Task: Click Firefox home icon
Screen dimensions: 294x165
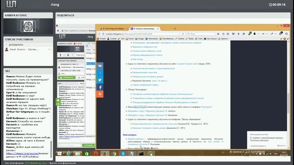Action: [x=218, y=34]
